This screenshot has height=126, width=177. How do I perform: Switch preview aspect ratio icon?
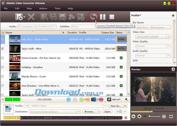(164, 116)
